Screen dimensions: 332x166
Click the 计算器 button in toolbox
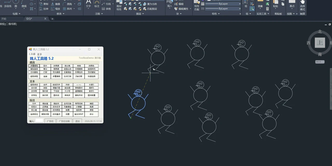coord(79,107)
